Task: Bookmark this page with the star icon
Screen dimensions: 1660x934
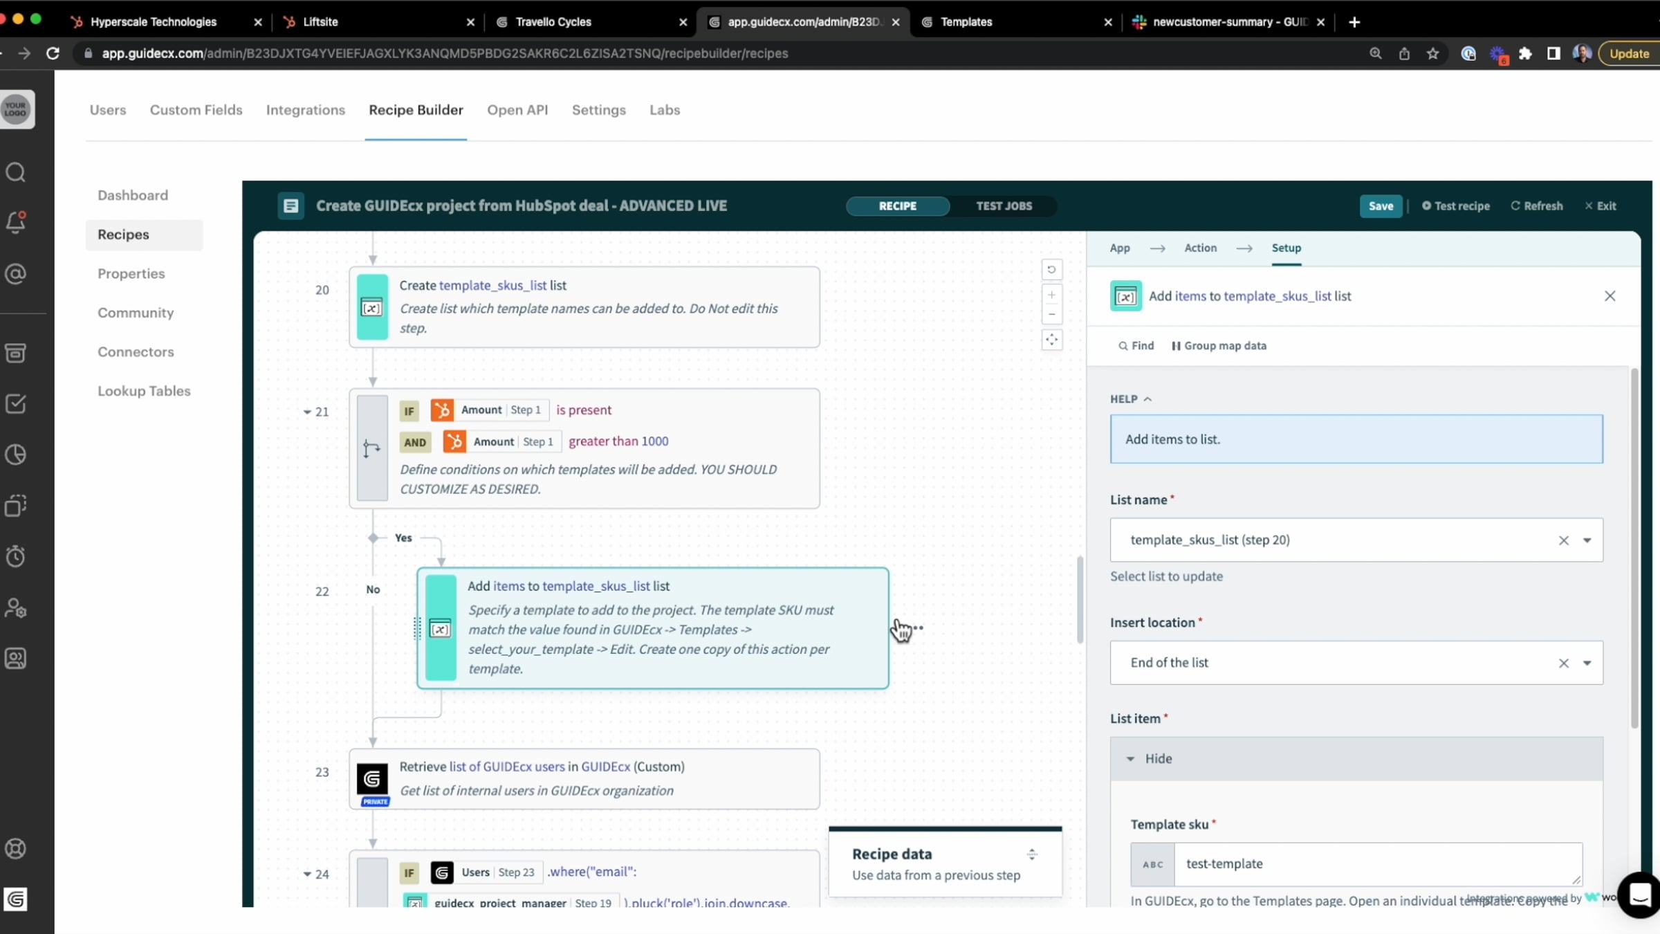Action: coord(1432,53)
